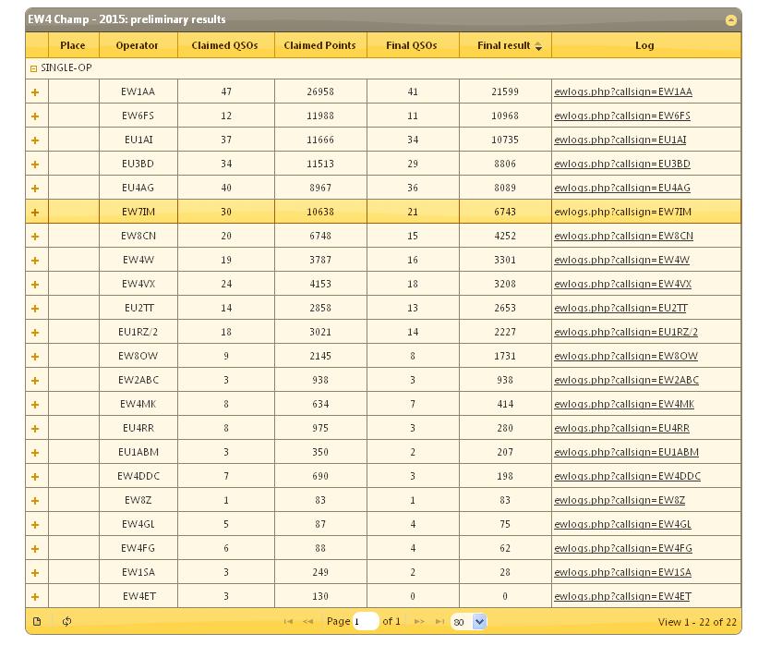Expand the EW7IM row with plus icon
The image size is (770, 658).
(35, 213)
